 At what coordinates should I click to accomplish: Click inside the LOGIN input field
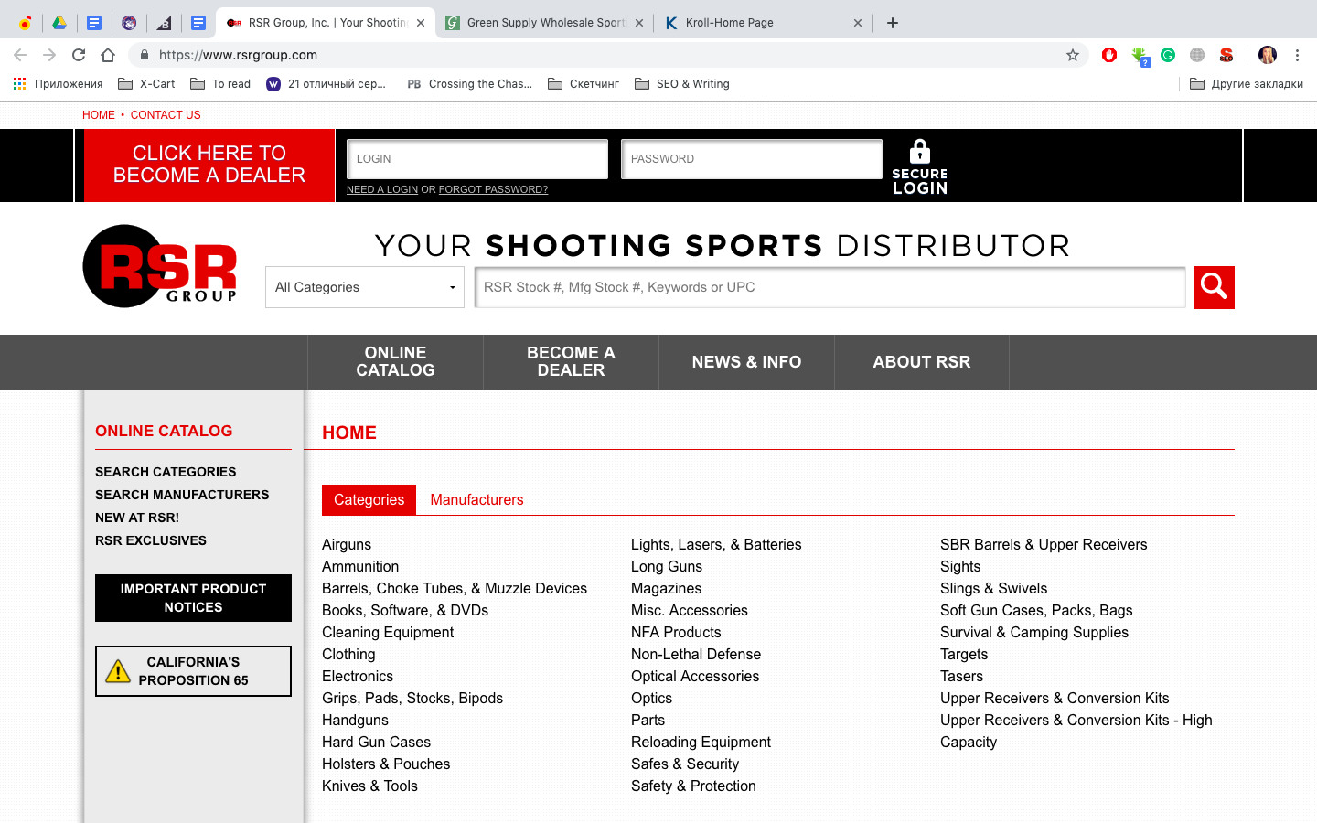point(476,158)
